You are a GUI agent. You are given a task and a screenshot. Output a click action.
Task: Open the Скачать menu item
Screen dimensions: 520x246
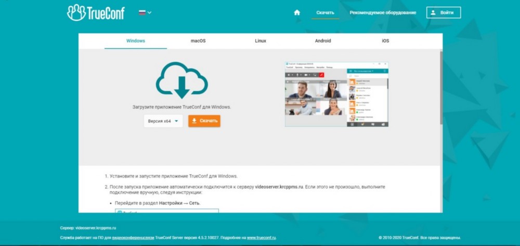325,12
